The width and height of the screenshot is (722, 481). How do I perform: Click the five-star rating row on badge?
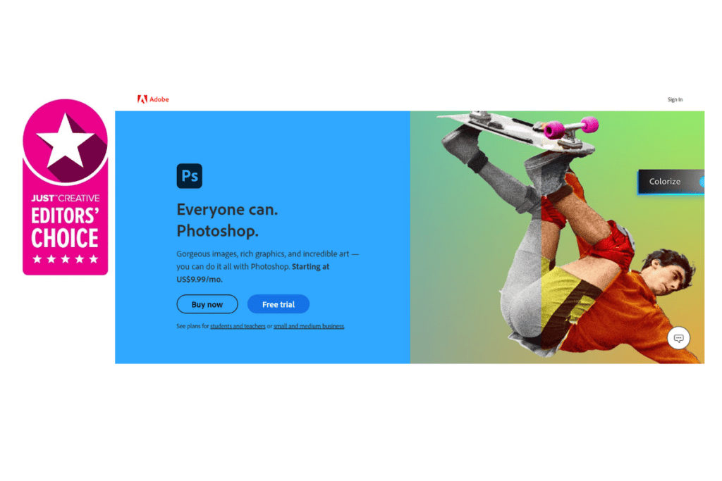click(66, 259)
